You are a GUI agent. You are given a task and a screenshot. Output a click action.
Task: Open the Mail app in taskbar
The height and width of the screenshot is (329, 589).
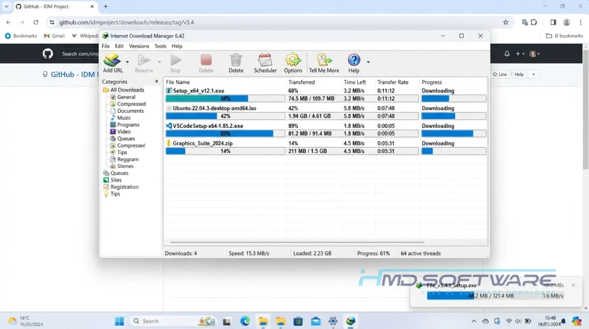click(316, 321)
